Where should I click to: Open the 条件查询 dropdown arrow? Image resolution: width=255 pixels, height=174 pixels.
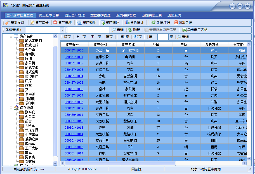click(x=62, y=30)
